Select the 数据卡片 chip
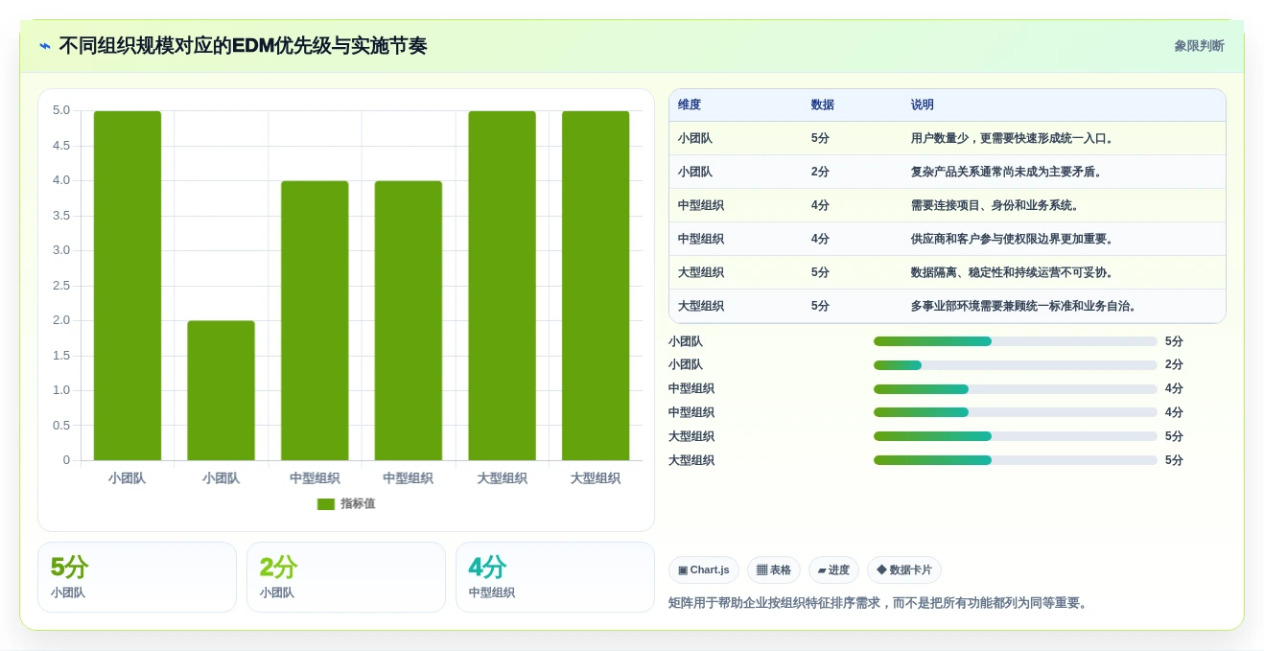 pos(904,570)
